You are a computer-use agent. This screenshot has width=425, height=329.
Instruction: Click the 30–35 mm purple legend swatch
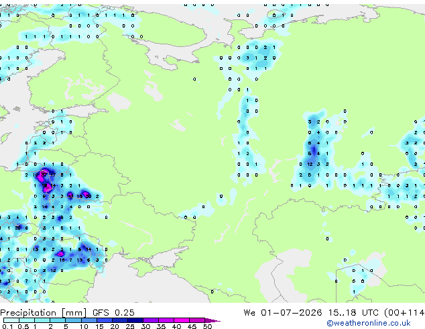151,320
